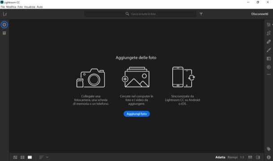Click the Cercate nel computer description text

coord(136,100)
